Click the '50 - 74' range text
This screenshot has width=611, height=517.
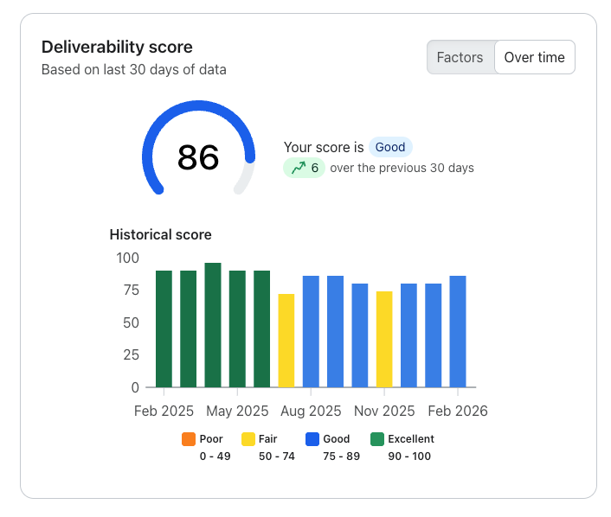click(277, 456)
